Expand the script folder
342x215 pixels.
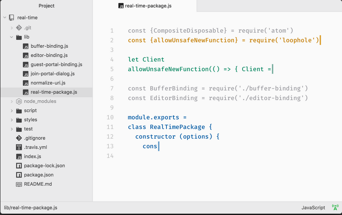pos(12,110)
